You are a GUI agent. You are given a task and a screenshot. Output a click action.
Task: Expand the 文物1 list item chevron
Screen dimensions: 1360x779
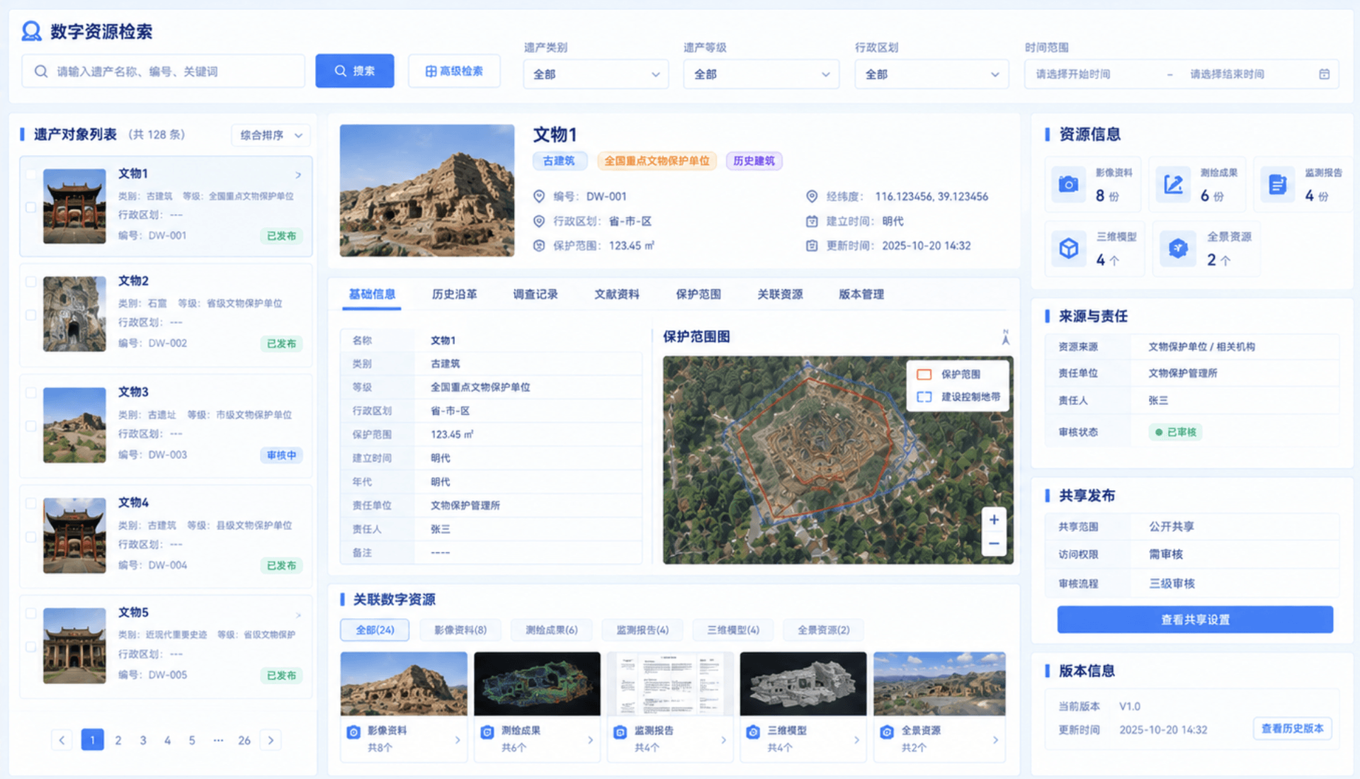click(x=298, y=175)
